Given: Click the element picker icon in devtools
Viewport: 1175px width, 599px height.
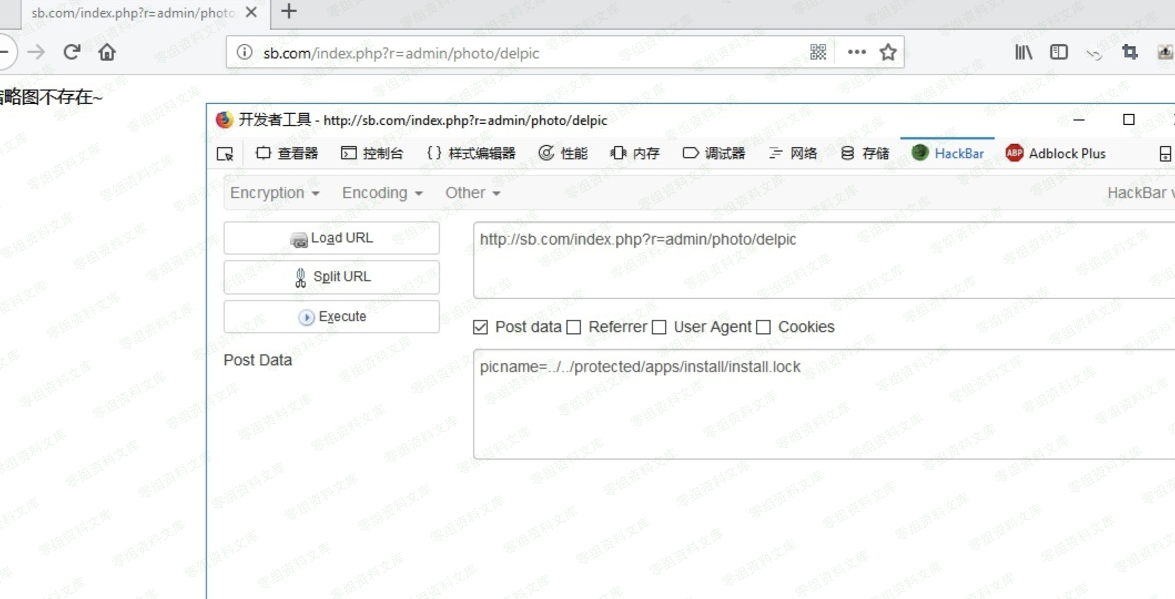Looking at the screenshot, I should tap(225, 154).
